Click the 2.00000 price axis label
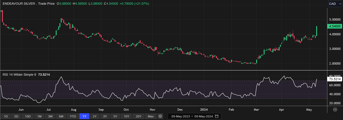343x120 pixels. [335, 64]
